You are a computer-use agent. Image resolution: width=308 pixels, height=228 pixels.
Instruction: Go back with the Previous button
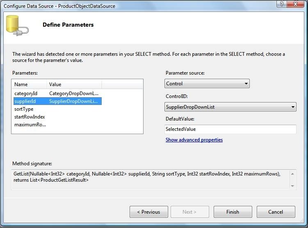click(x=149, y=212)
